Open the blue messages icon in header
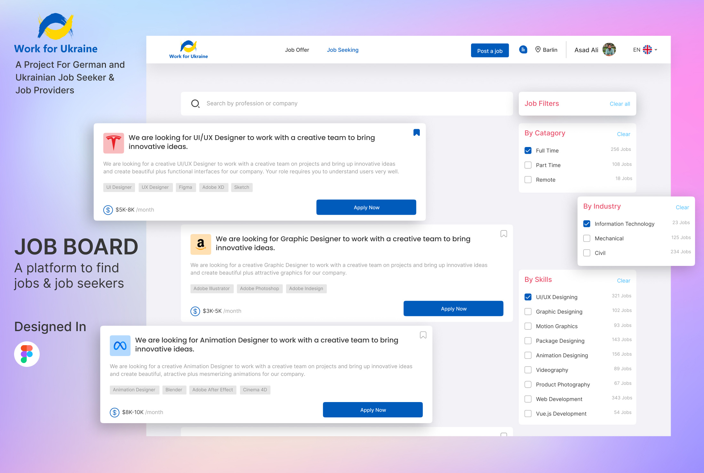The image size is (704, 473). tap(523, 50)
